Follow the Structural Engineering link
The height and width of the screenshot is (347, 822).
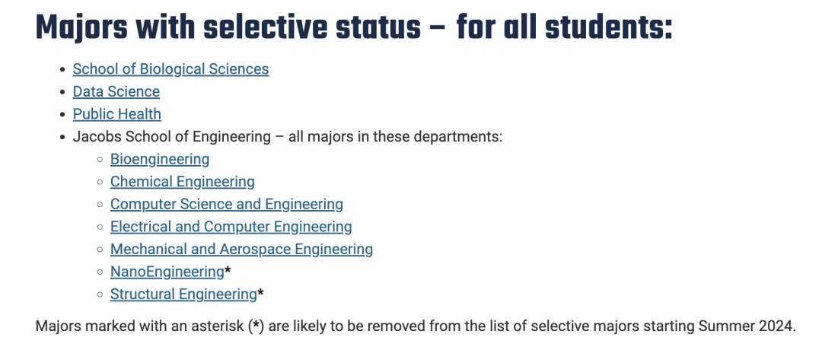[x=183, y=294]
